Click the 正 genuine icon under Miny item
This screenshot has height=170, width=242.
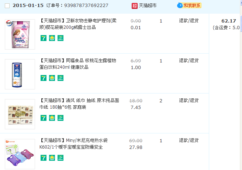(60, 158)
